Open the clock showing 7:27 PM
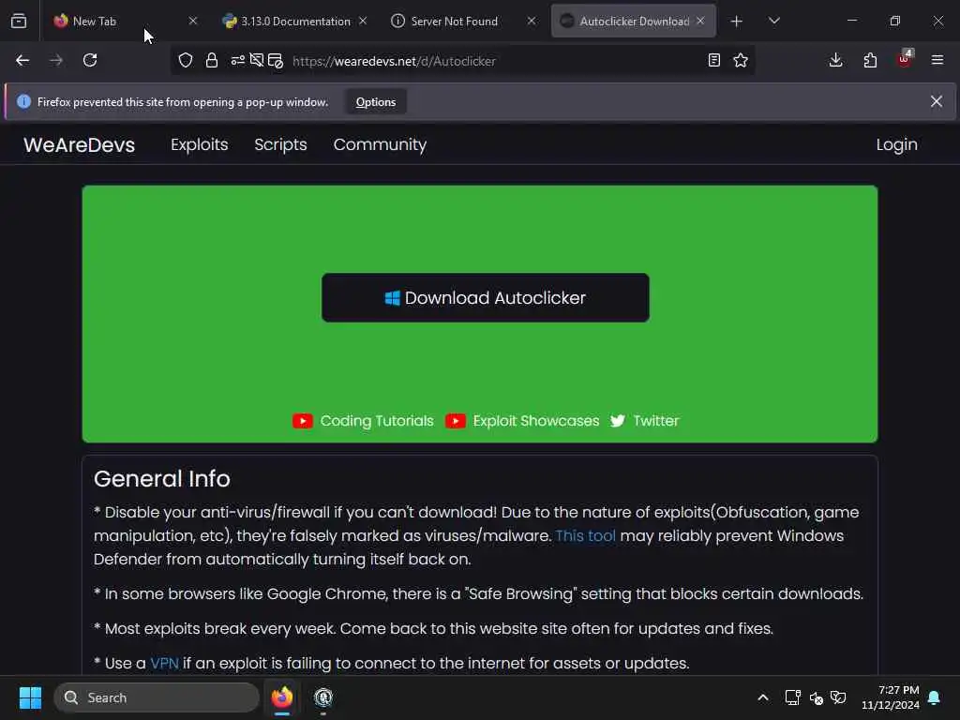960x720 pixels. pyautogui.click(x=891, y=697)
